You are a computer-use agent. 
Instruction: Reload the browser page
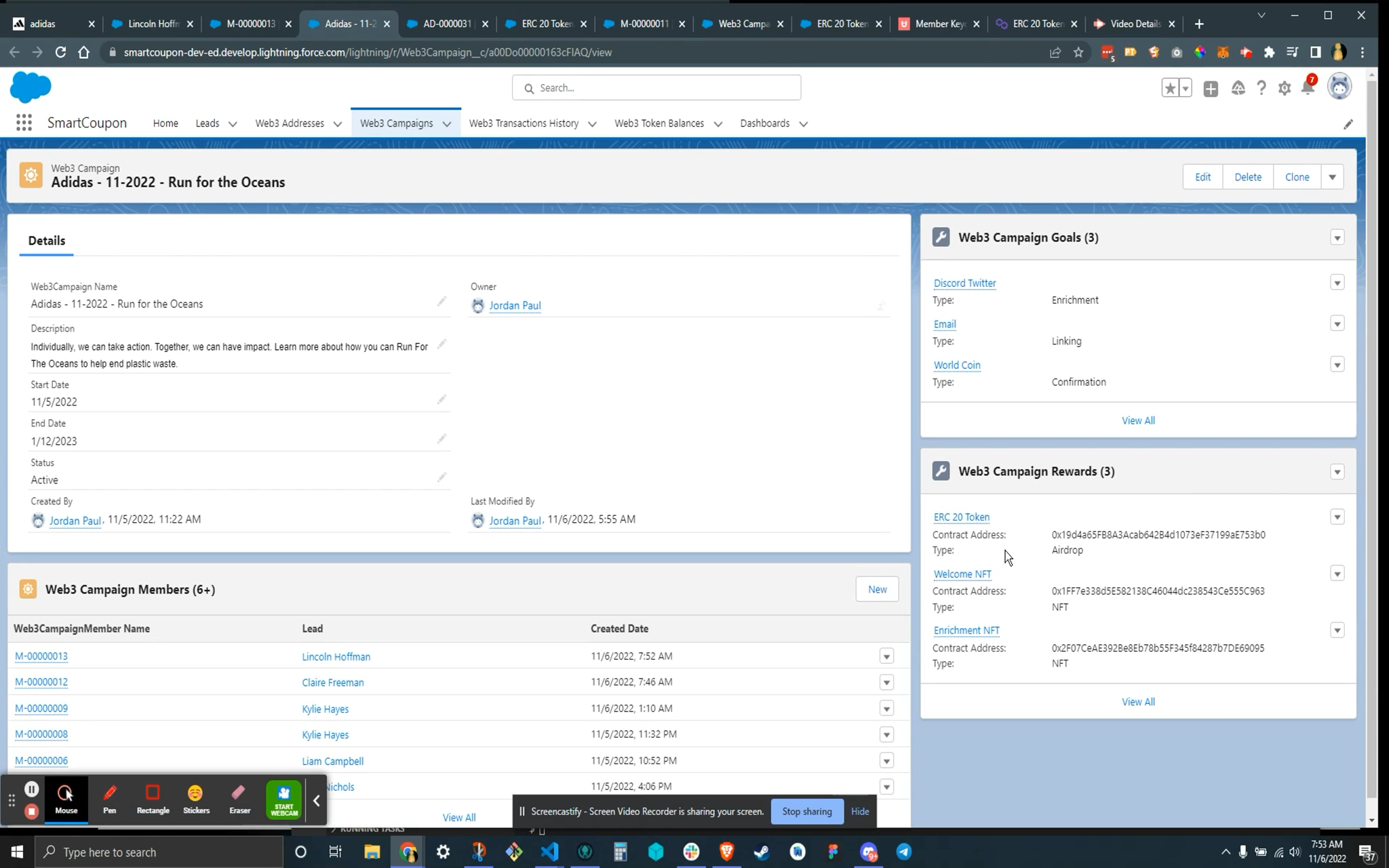60,52
